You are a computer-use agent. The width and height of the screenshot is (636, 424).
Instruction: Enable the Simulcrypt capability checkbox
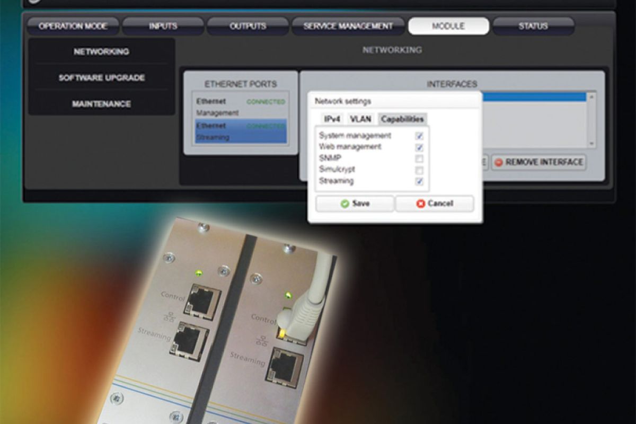(x=419, y=170)
